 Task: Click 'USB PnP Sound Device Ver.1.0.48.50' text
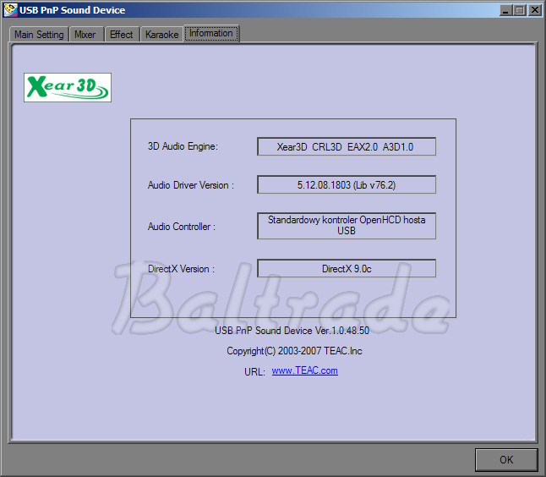coord(292,331)
